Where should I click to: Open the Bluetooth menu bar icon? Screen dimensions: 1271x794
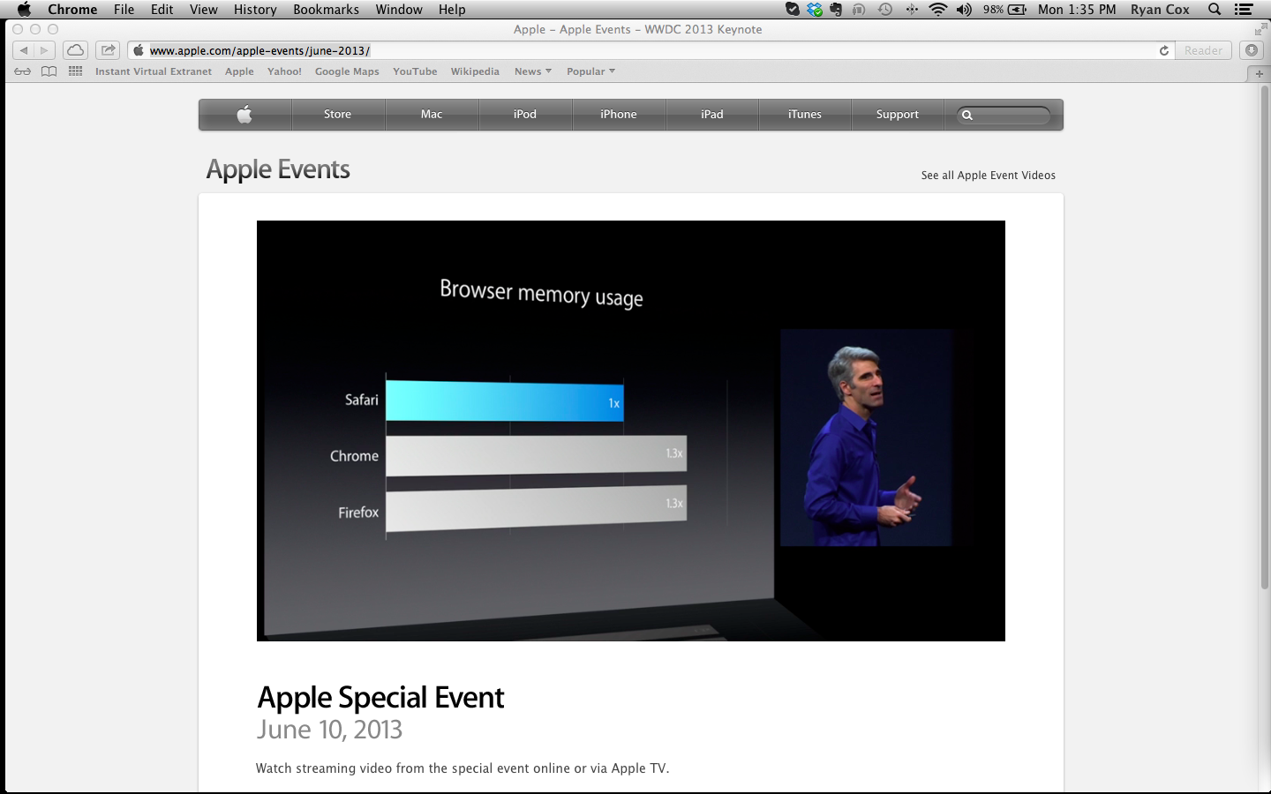(x=912, y=10)
